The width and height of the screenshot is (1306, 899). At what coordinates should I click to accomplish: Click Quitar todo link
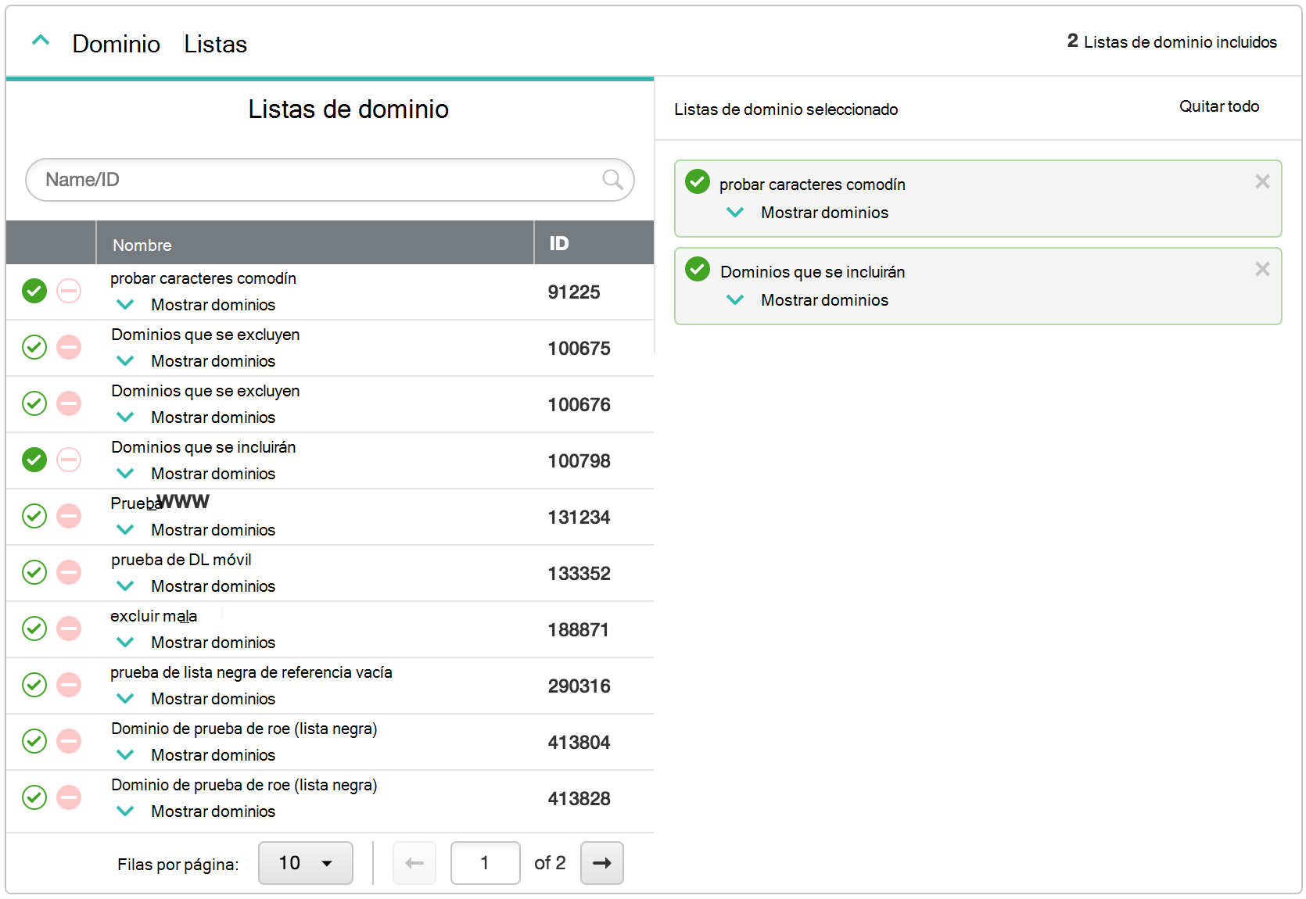[x=1219, y=106]
